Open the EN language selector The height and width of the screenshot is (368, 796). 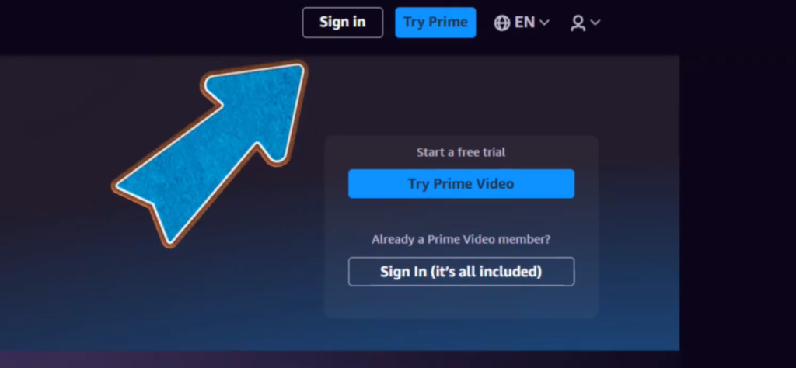pyautogui.click(x=522, y=23)
